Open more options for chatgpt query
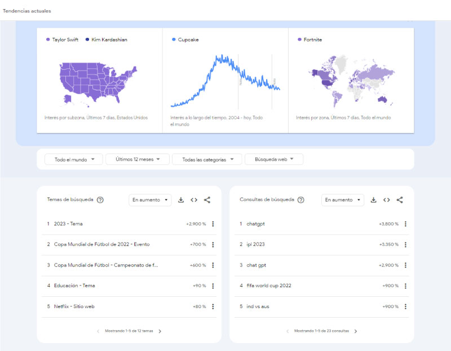 405,223
